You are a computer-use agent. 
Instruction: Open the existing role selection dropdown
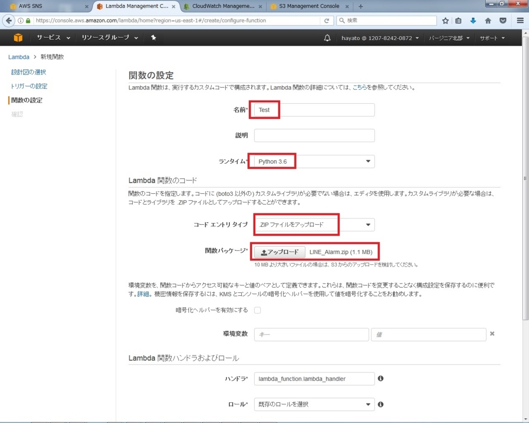[x=314, y=404]
